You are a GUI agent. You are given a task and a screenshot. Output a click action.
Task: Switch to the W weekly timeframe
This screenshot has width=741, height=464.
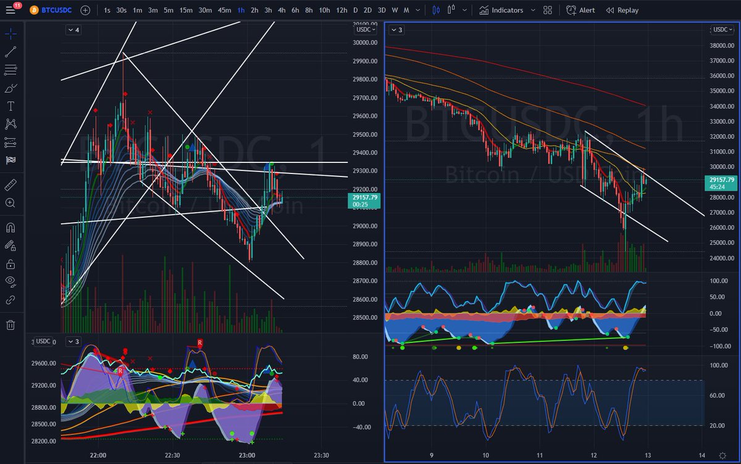coord(395,10)
